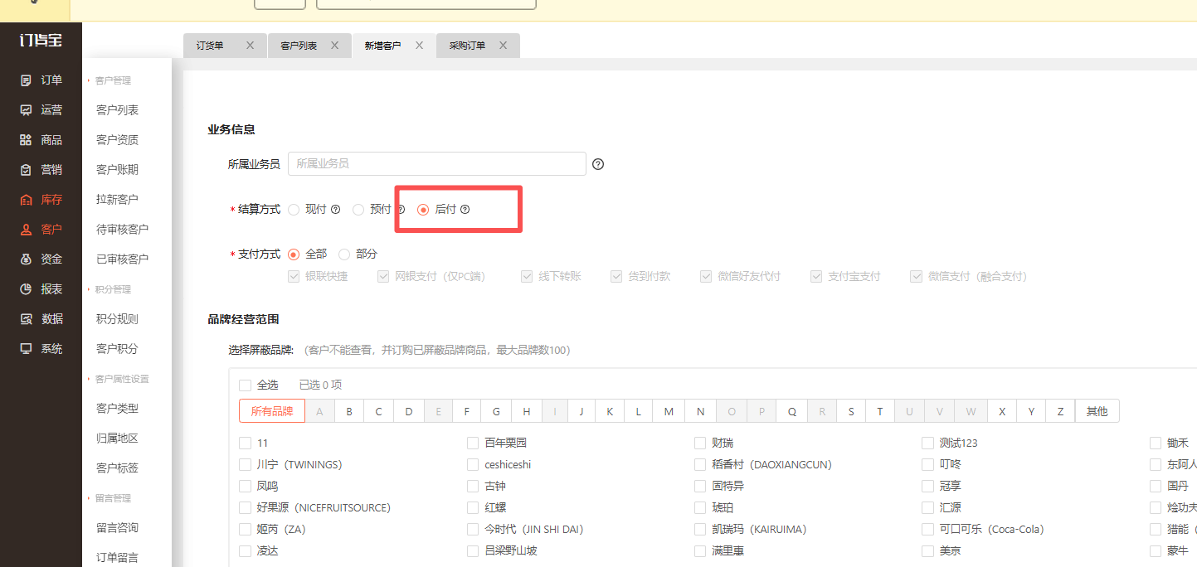Screen dimensions: 1197x567
Task: Open 客户积分 in the submenu
Action: click(117, 349)
